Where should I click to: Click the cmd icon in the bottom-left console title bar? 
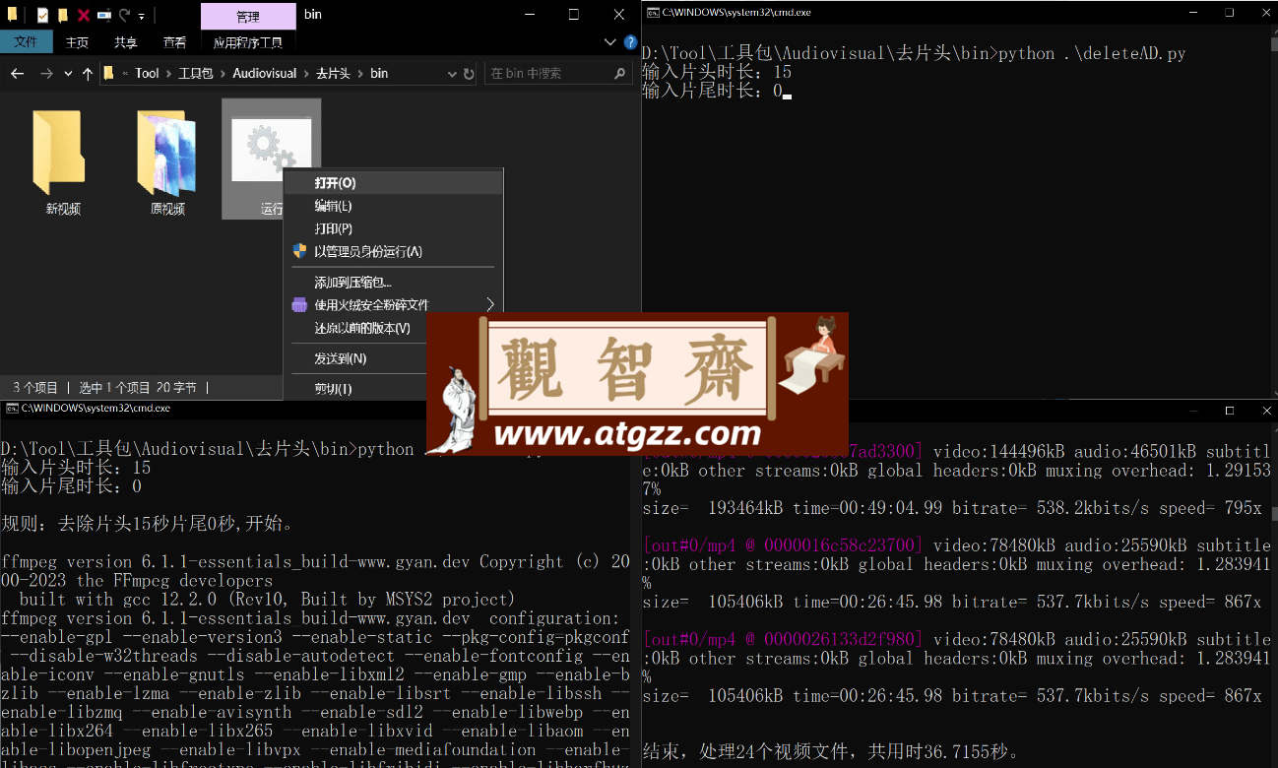[x=12, y=408]
